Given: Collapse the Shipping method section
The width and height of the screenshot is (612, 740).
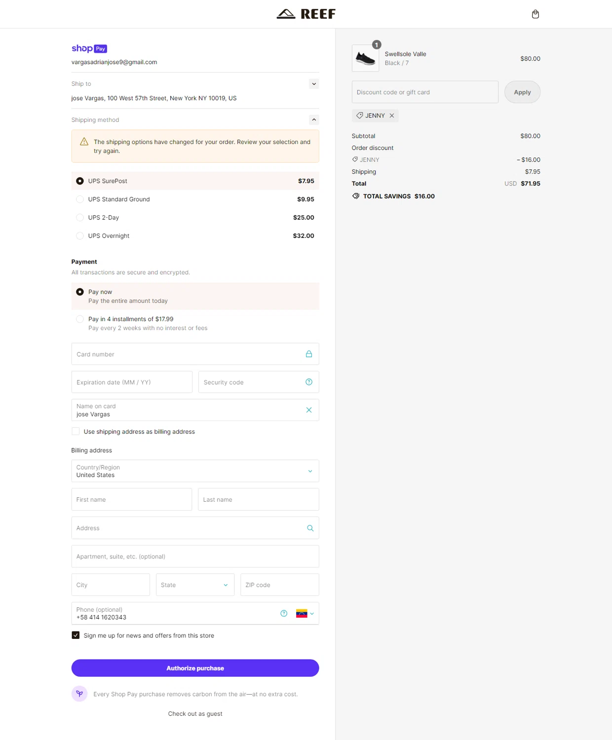Looking at the screenshot, I should click(314, 120).
